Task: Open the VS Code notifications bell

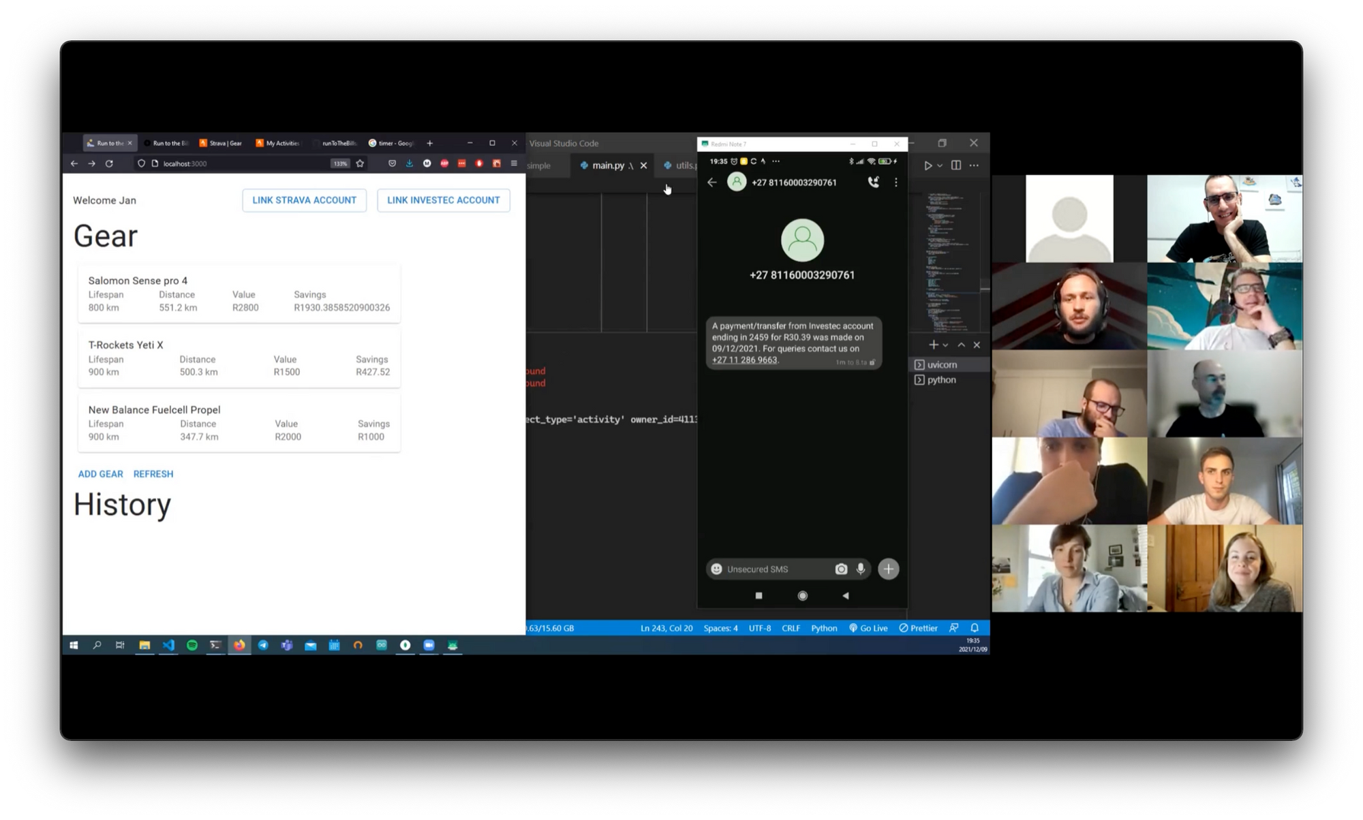Action: tap(976, 628)
